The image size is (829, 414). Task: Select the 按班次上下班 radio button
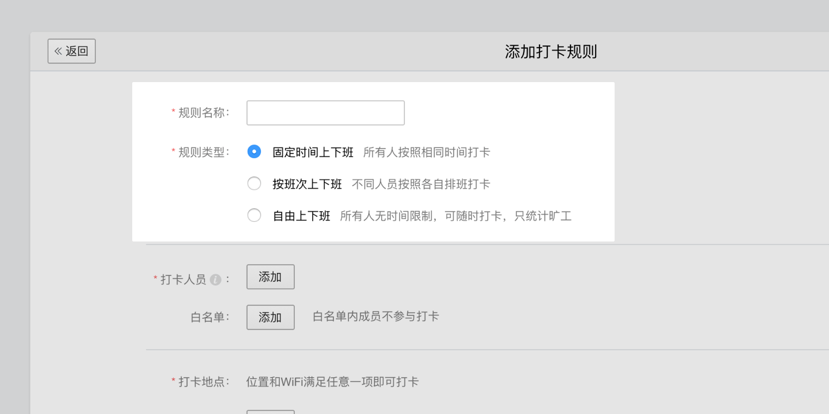click(254, 184)
